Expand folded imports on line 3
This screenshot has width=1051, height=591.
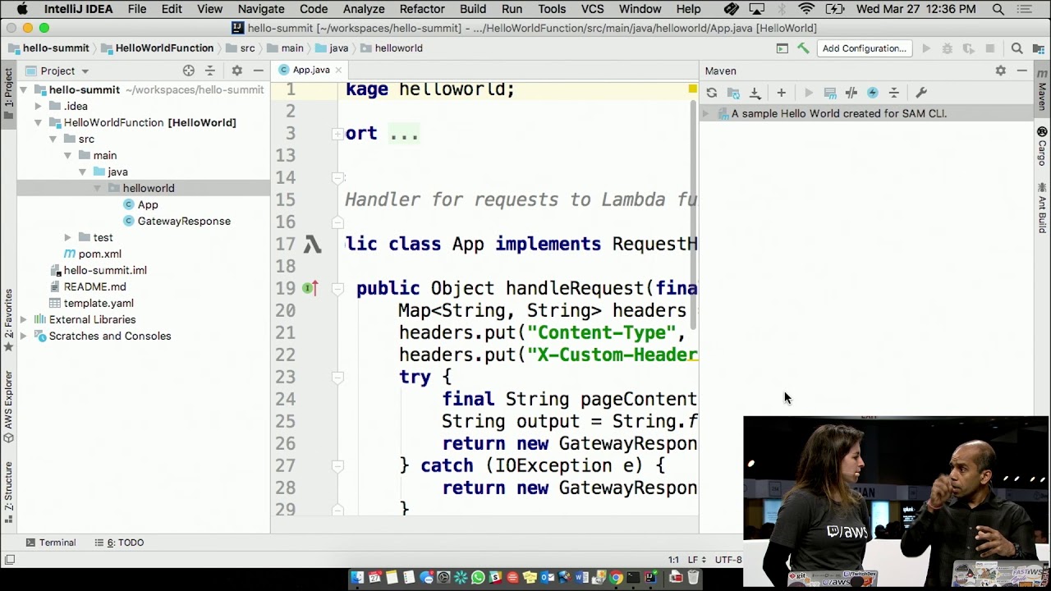click(337, 134)
